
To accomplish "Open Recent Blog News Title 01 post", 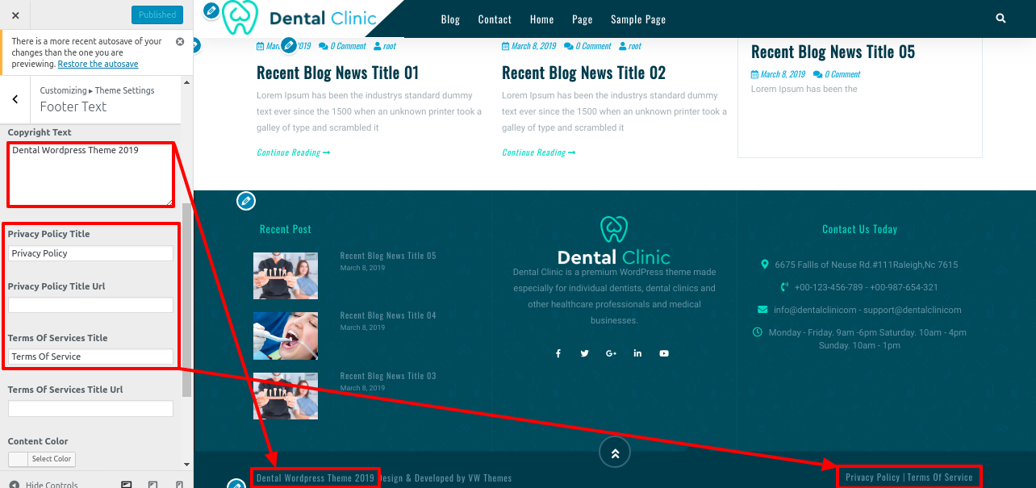I will click(x=337, y=73).
